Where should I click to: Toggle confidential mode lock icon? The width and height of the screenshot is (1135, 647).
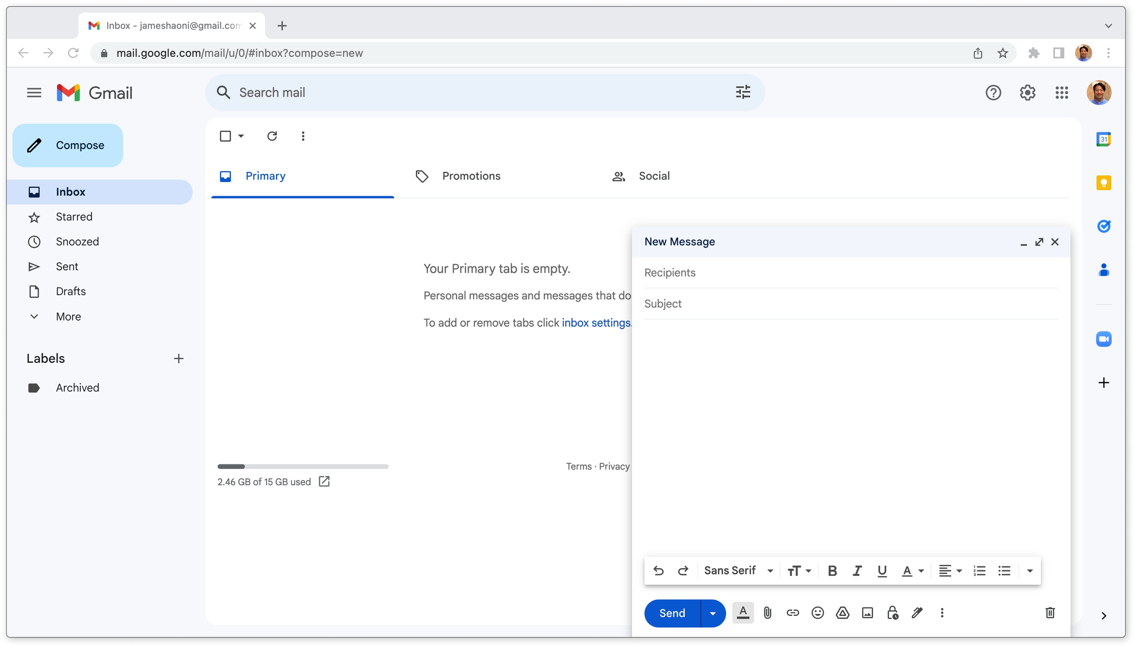(x=892, y=613)
